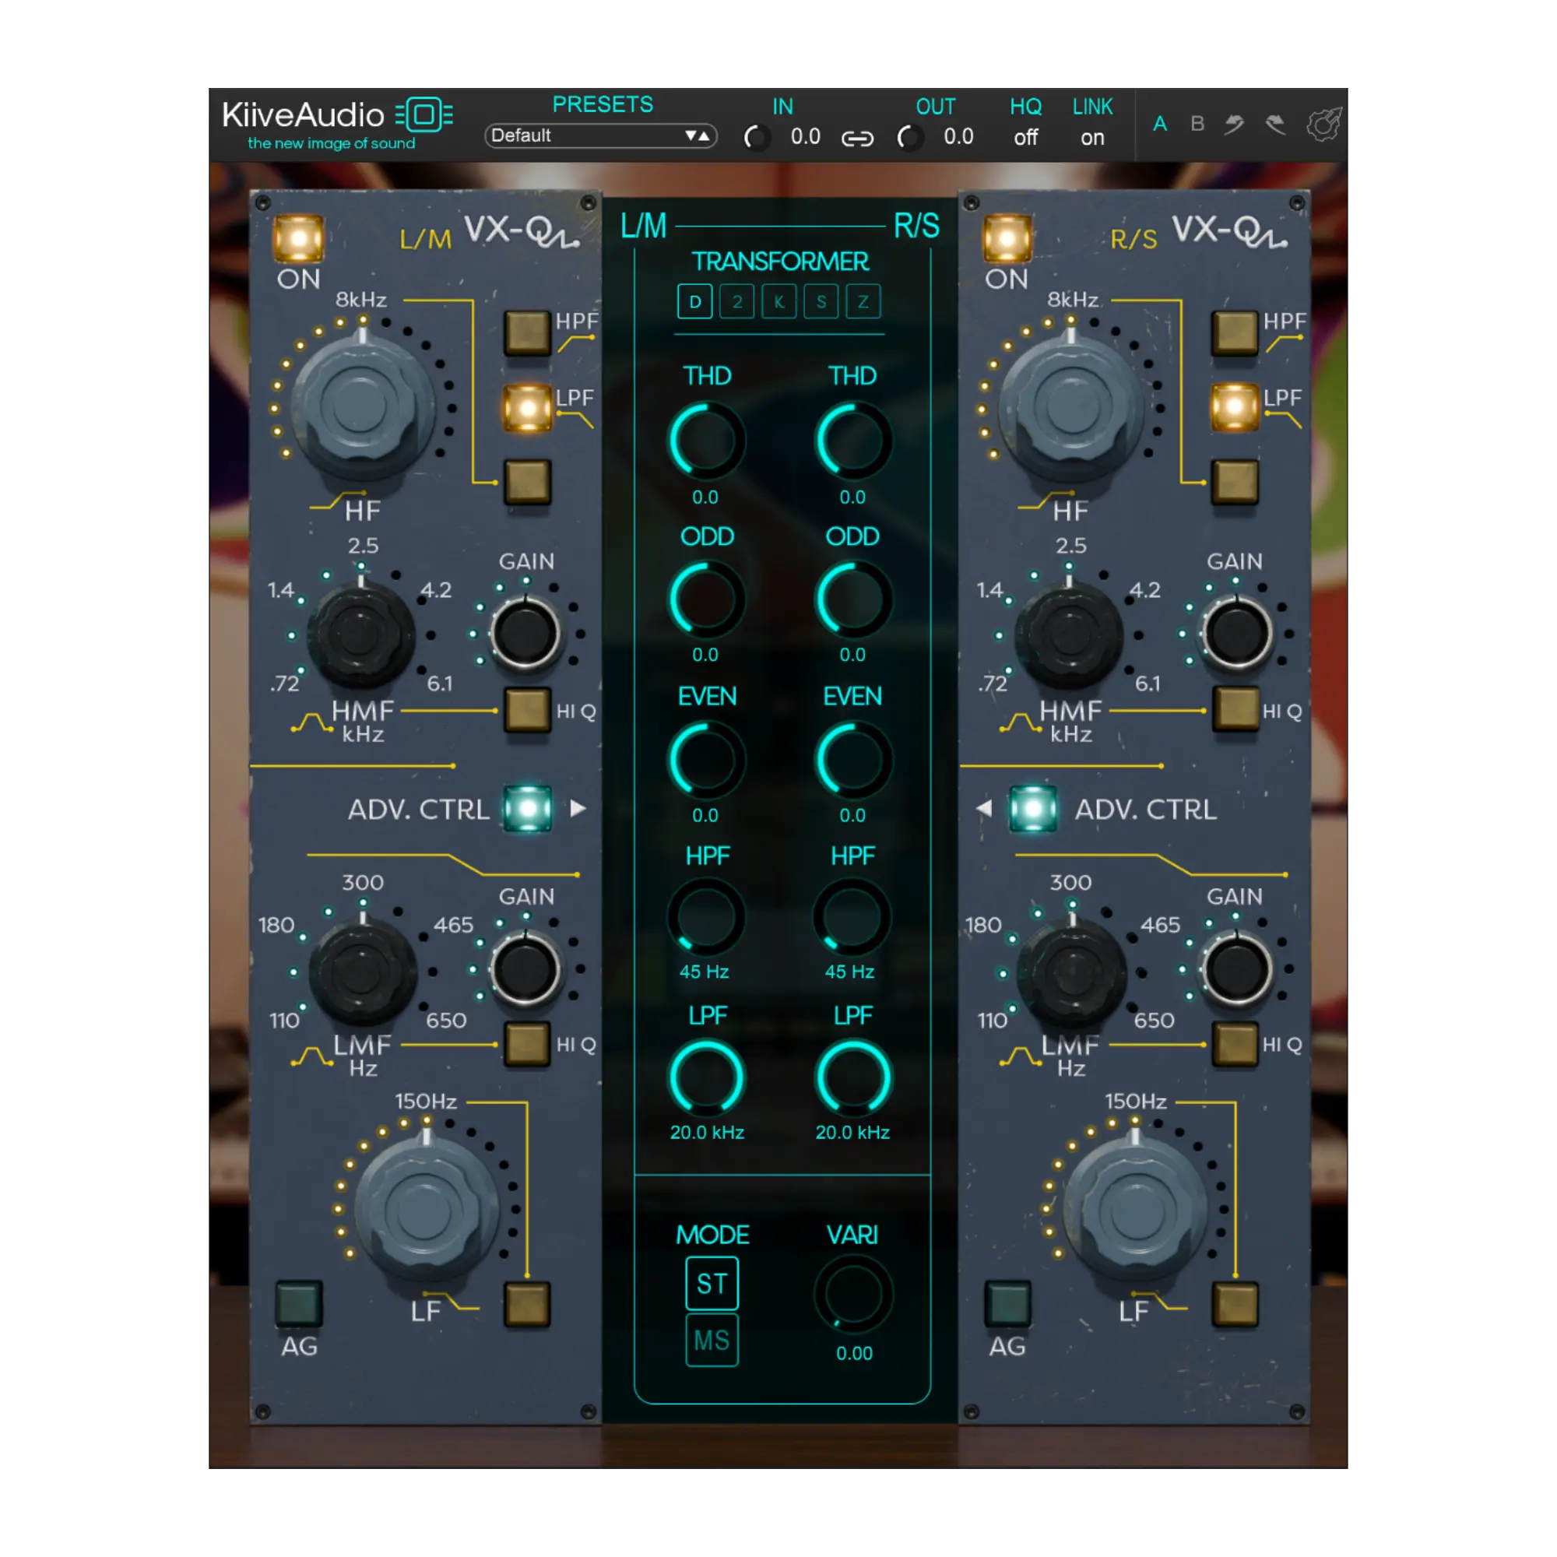
Task: Select transformer type K
Action: [778, 302]
